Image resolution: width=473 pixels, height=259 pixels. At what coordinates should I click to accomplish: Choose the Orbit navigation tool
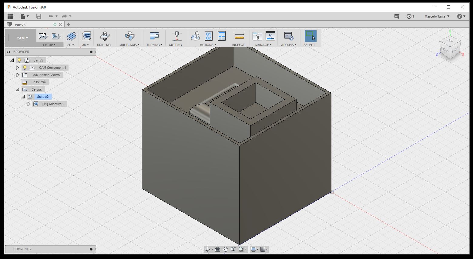(207, 249)
